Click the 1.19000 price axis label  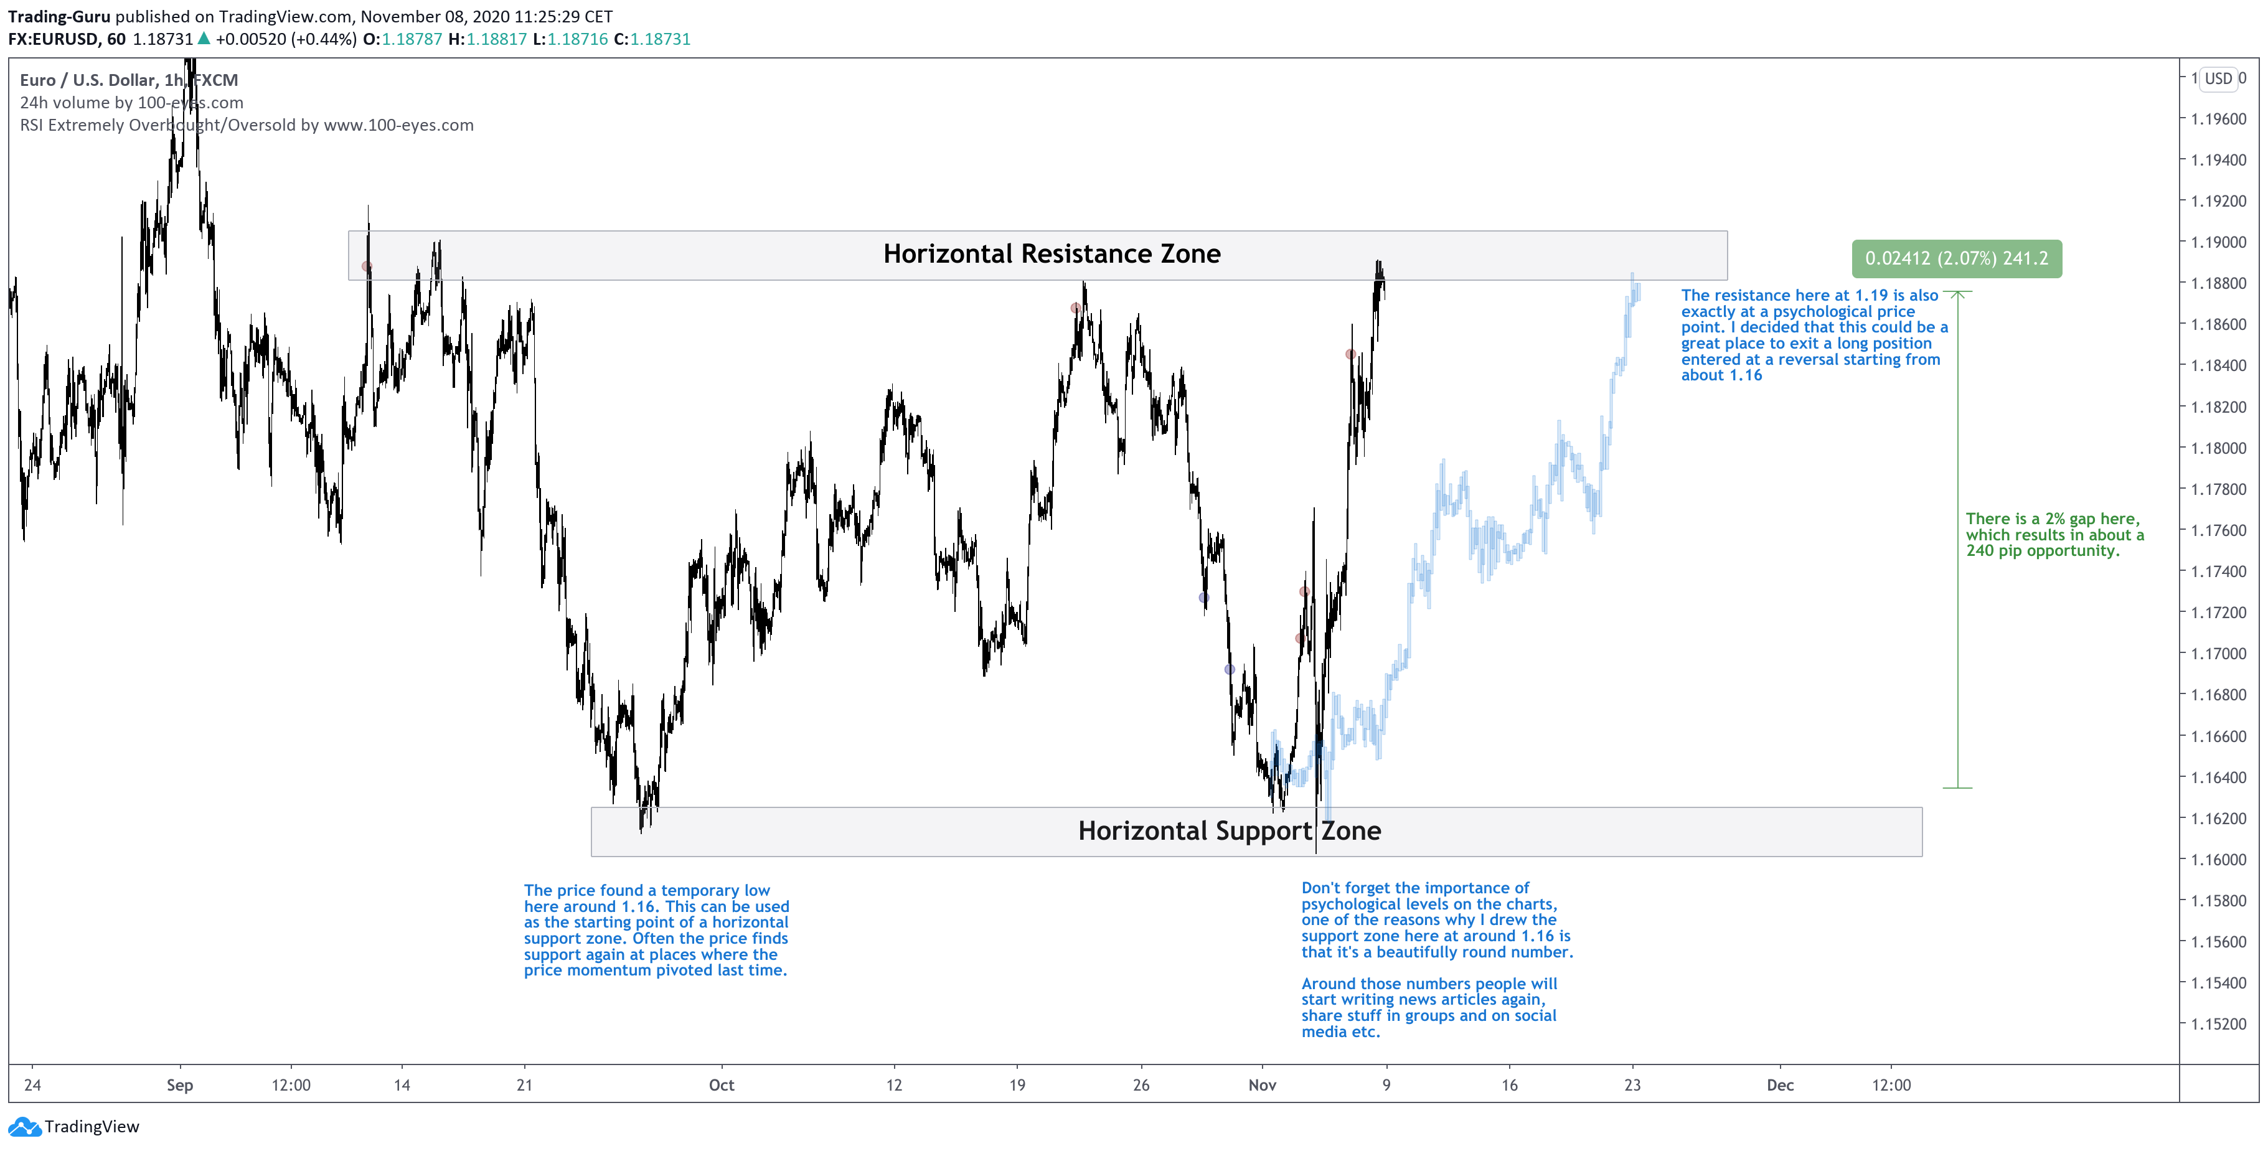click(x=2218, y=242)
